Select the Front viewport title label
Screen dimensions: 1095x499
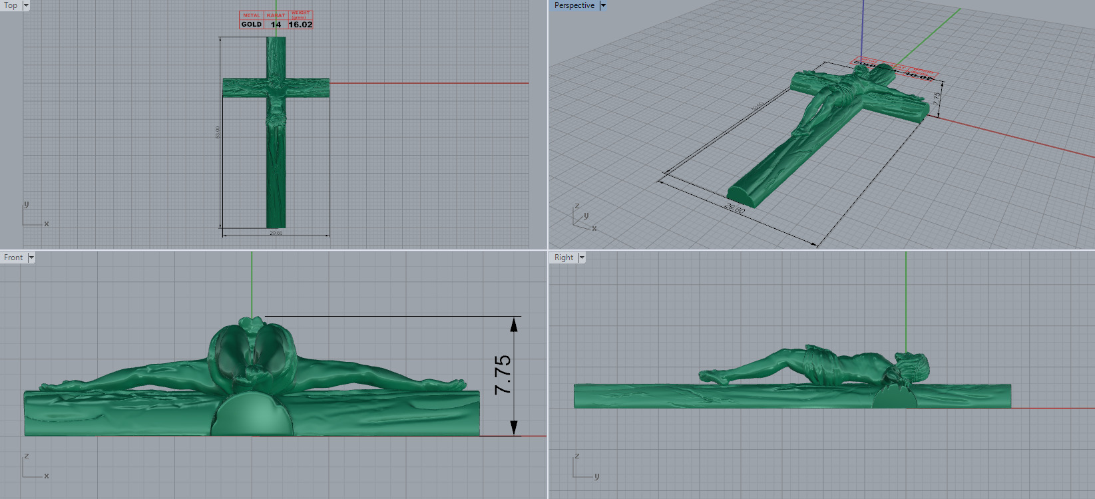tap(13, 257)
